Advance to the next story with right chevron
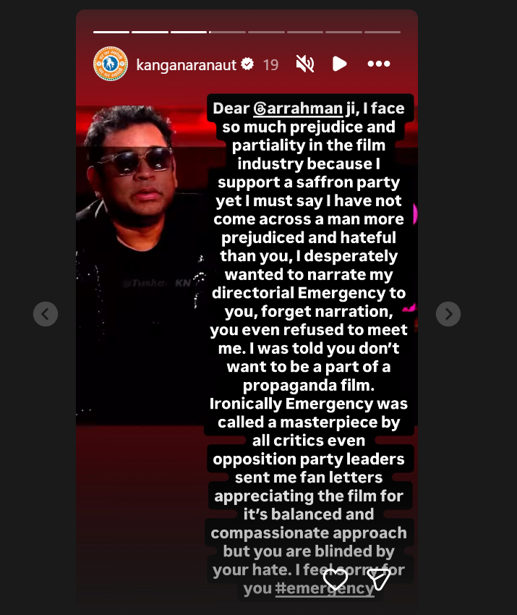 [x=448, y=314]
